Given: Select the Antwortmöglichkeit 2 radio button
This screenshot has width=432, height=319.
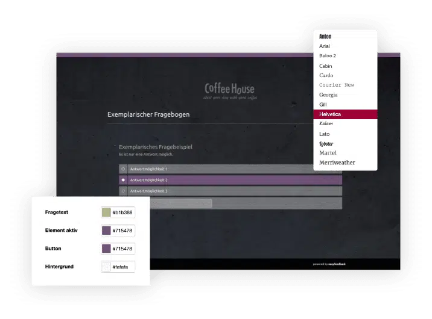Looking at the screenshot, I should point(123,180).
